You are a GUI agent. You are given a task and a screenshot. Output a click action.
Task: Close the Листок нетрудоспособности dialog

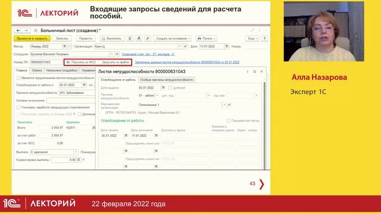point(261,71)
